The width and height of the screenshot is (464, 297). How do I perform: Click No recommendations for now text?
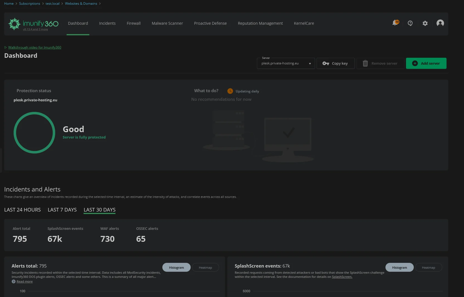(x=221, y=99)
